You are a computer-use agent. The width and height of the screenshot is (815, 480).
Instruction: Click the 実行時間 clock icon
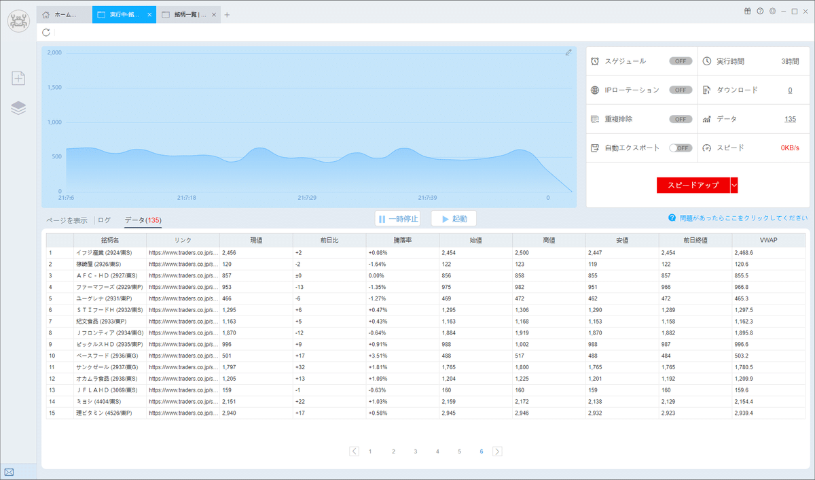[x=707, y=61]
